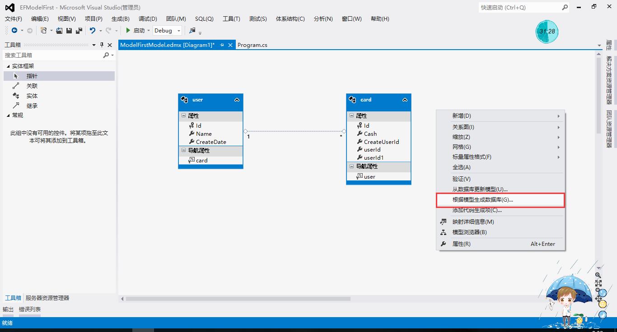Open the undo history dropdown arrow

click(100, 31)
